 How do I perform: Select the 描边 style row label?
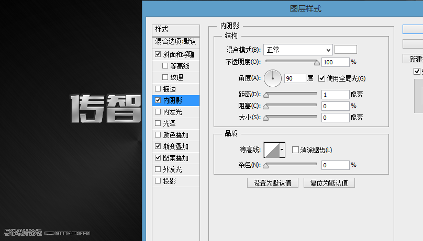coord(170,89)
